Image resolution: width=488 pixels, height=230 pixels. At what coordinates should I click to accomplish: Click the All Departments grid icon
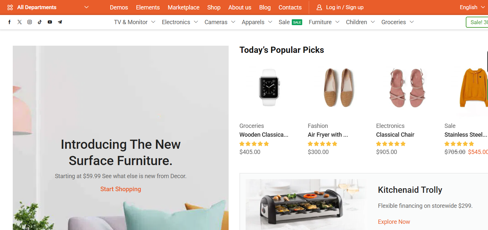[x=10, y=8]
